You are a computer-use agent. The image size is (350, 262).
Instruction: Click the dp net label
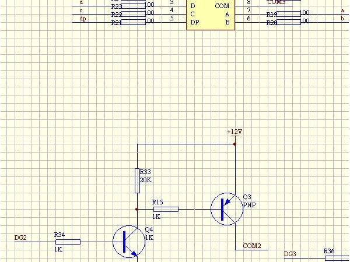click(82, 19)
